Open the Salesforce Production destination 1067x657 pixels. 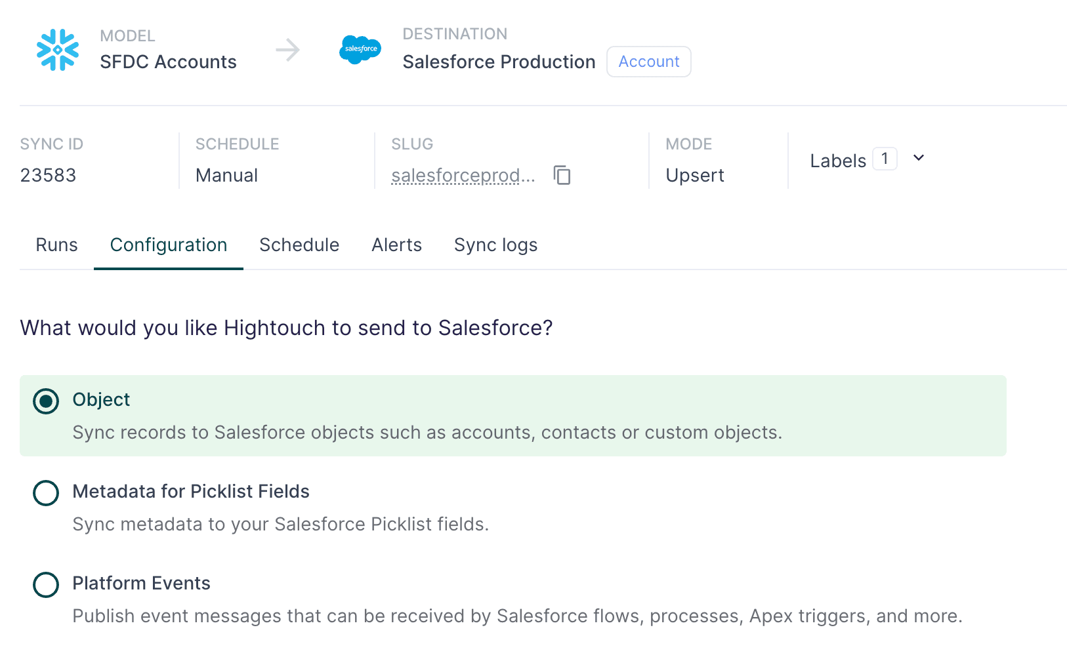[x=499, y=62]
